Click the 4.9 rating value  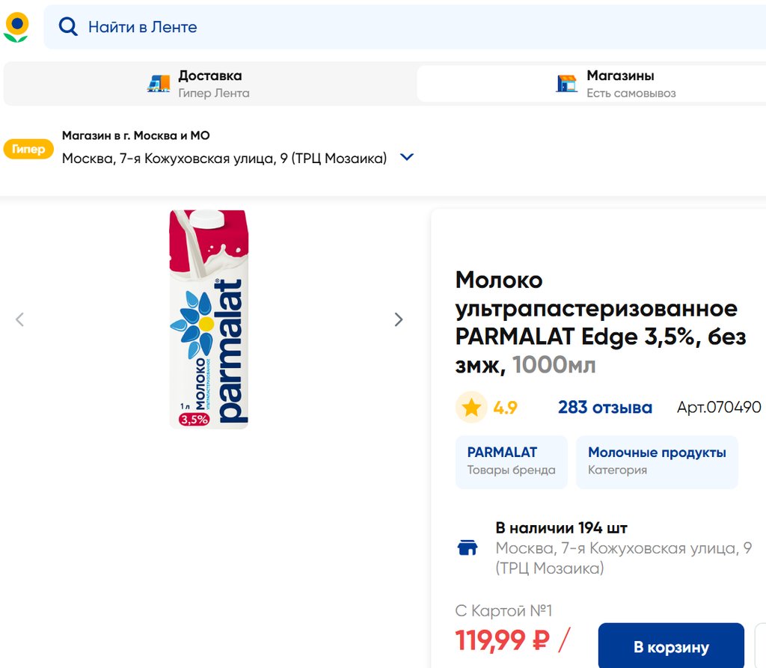click(505, 408)
